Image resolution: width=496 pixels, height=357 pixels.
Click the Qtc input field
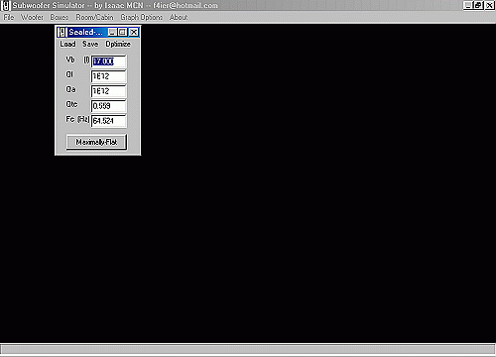[109, 106]
